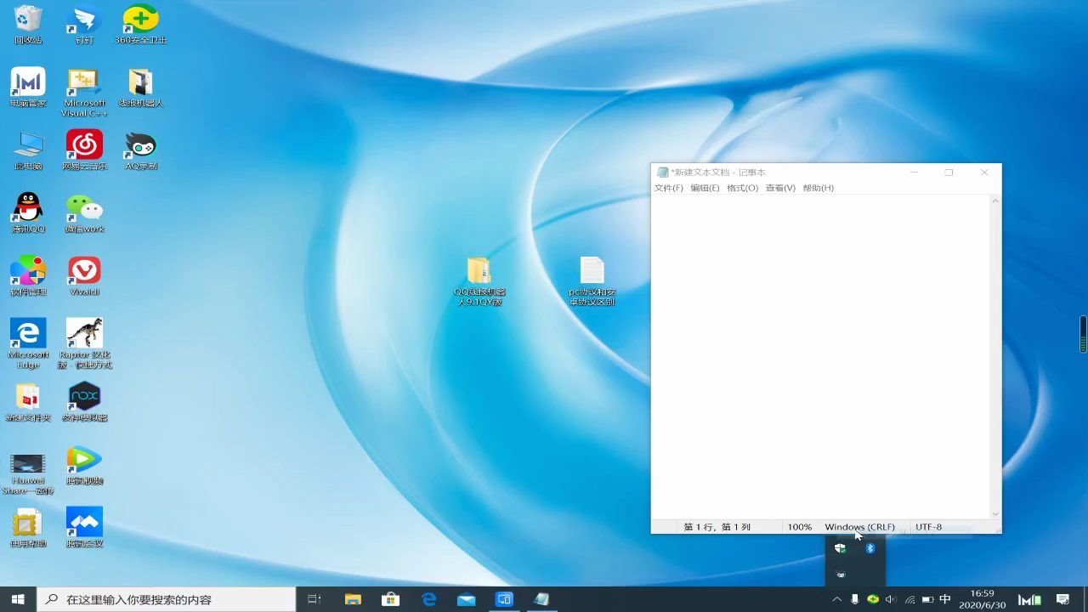
Task: Select the Recycle Bin desktop icon
Action: point(28,25)
